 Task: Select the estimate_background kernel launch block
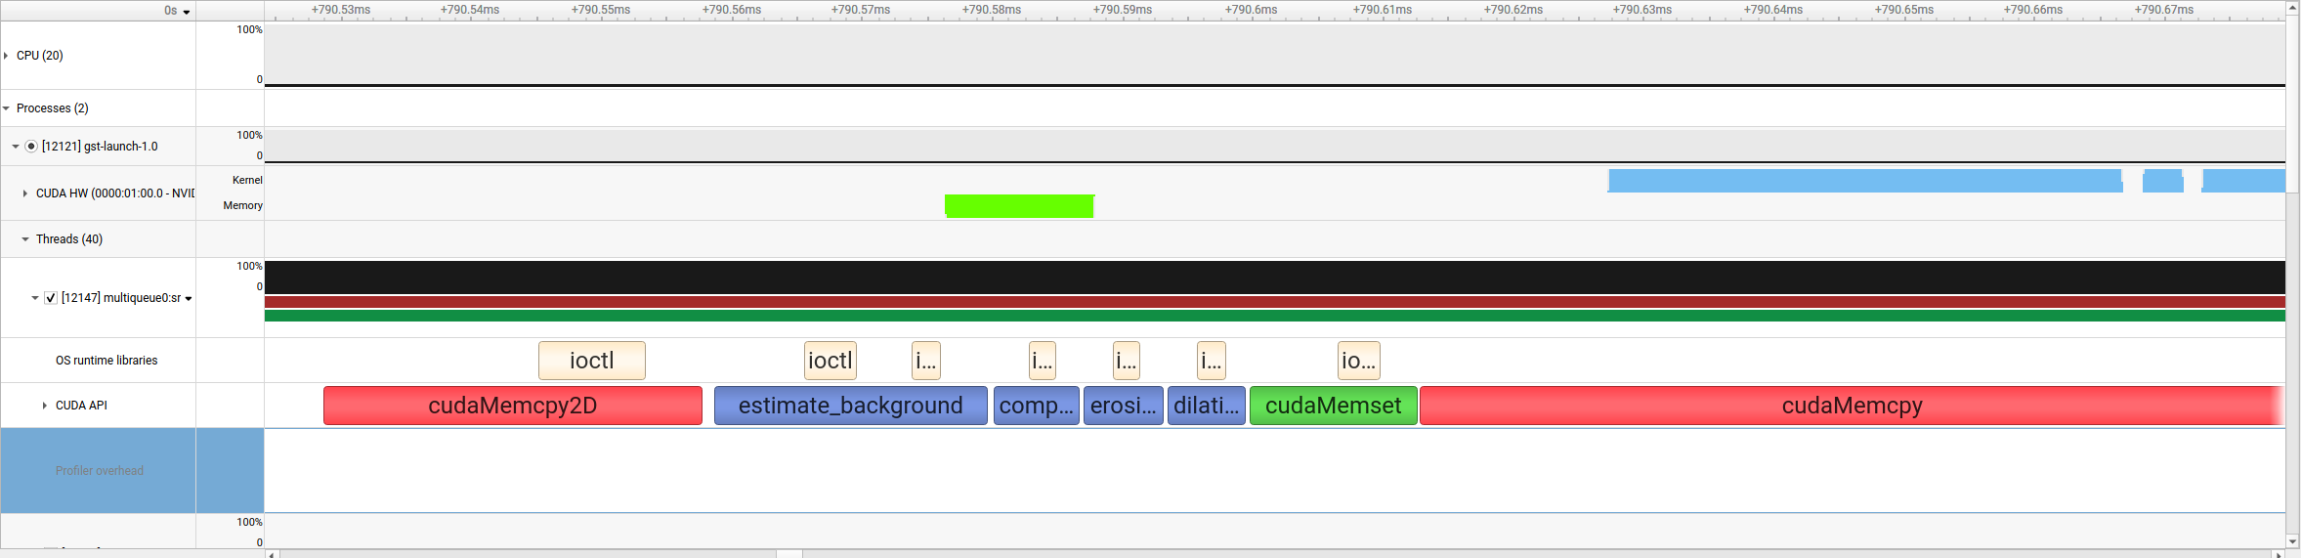pyautogui.click(x=851, y=406)
